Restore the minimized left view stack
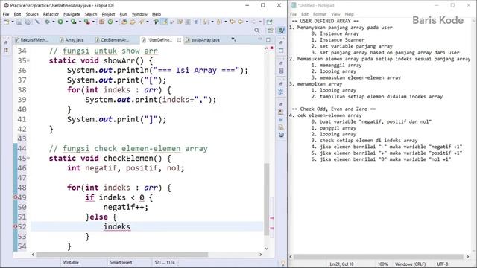This screenshot has height=268, width=477. pyautogui.click(x=6, y=42)
